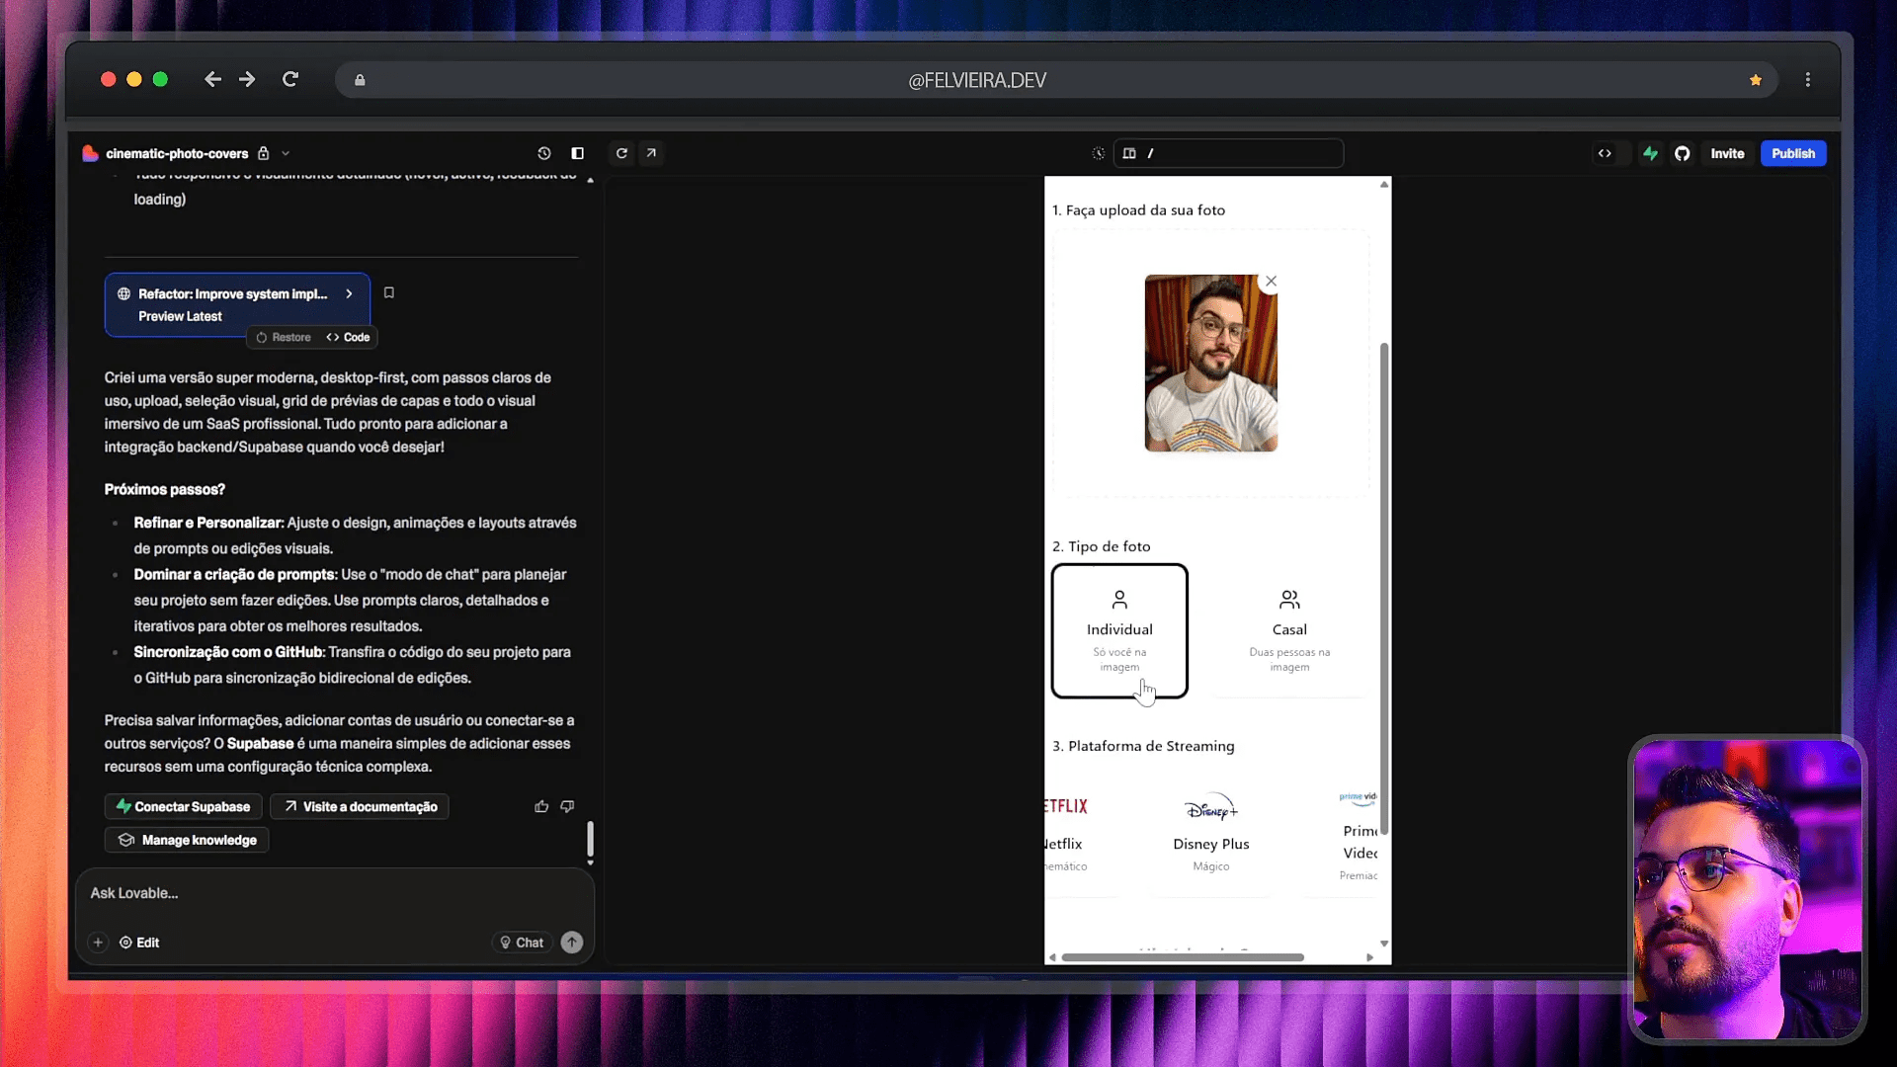The image size is (1897, 1067).
Task: Refresh the preview pane
Action: [621, 153]
